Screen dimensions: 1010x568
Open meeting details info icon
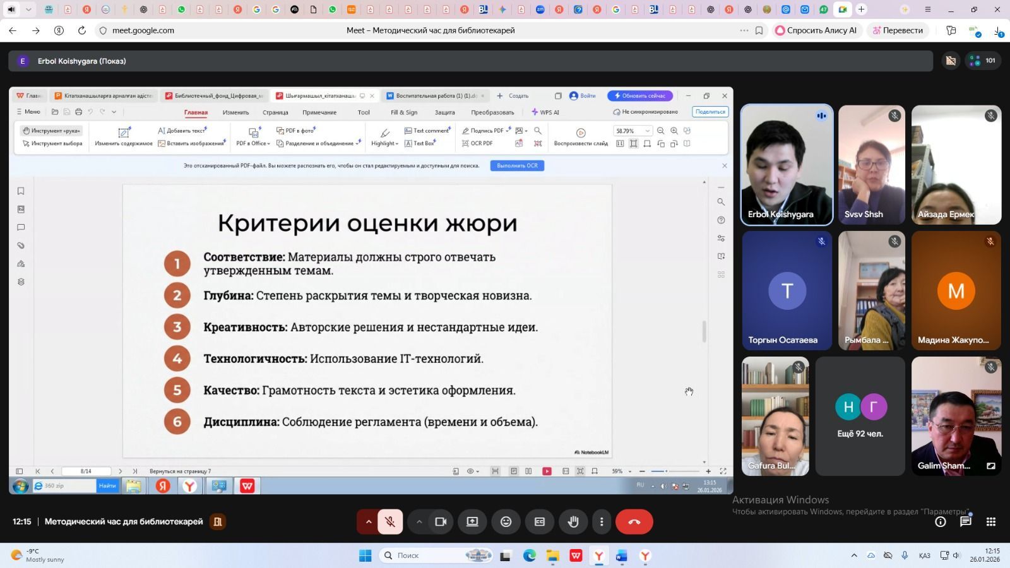point(940,521)
